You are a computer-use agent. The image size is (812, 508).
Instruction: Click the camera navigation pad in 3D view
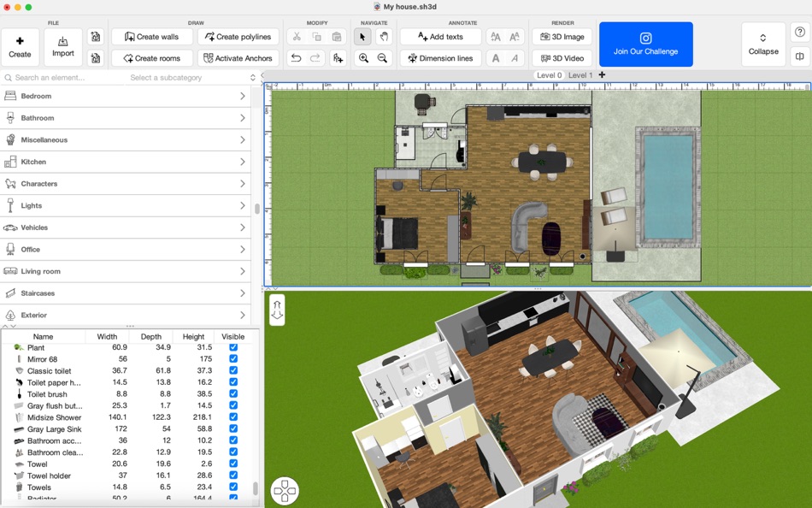pyautogui.click(x=285, y=490)
